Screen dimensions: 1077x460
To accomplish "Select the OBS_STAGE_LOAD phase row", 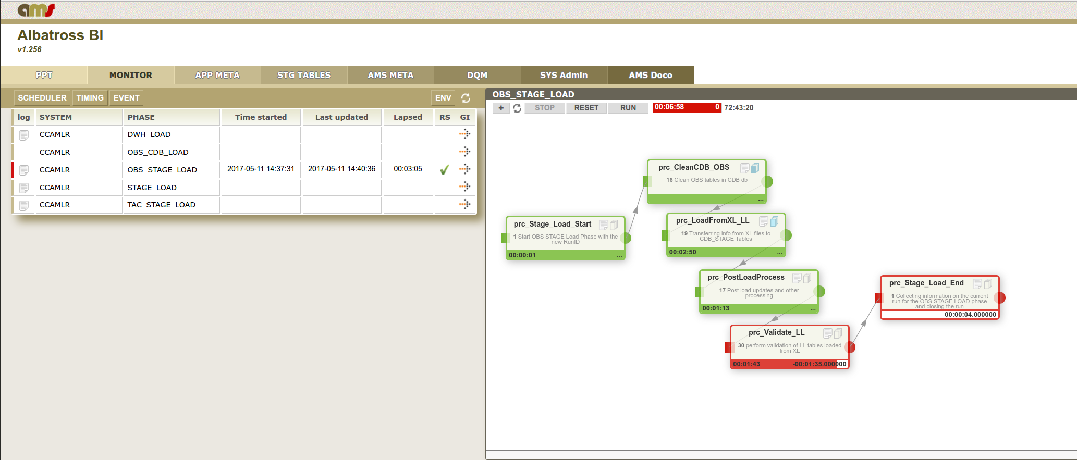I will 162,170.
